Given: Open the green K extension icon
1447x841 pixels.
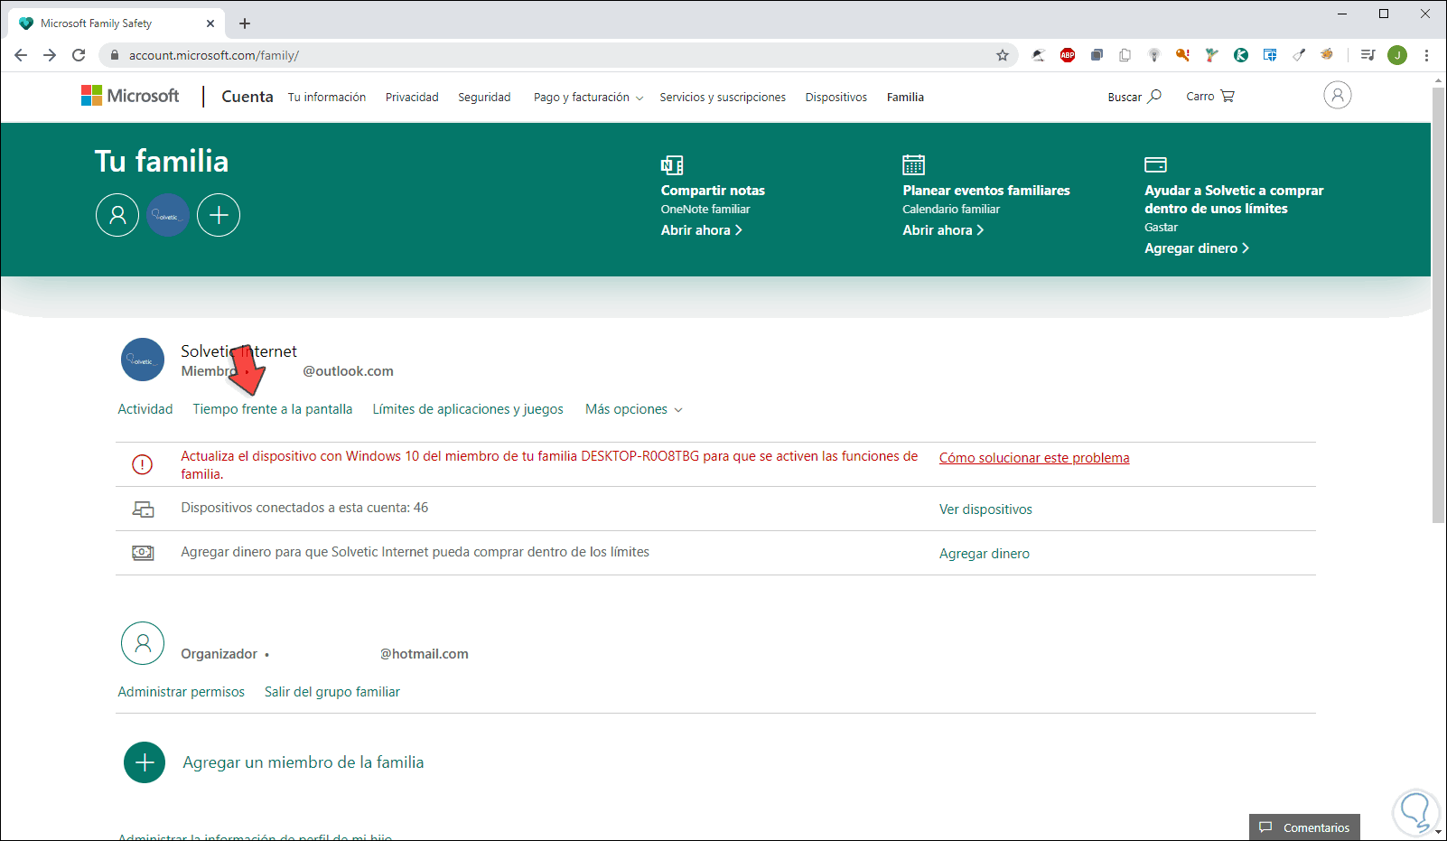Looking at the screenshot, I should (x=1241, y=55).
